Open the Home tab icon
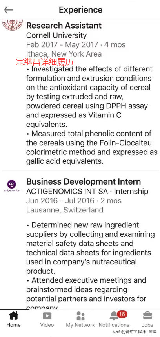Image resolution: width=160 pixels, height=337 pixels. (x=13, y=316)
